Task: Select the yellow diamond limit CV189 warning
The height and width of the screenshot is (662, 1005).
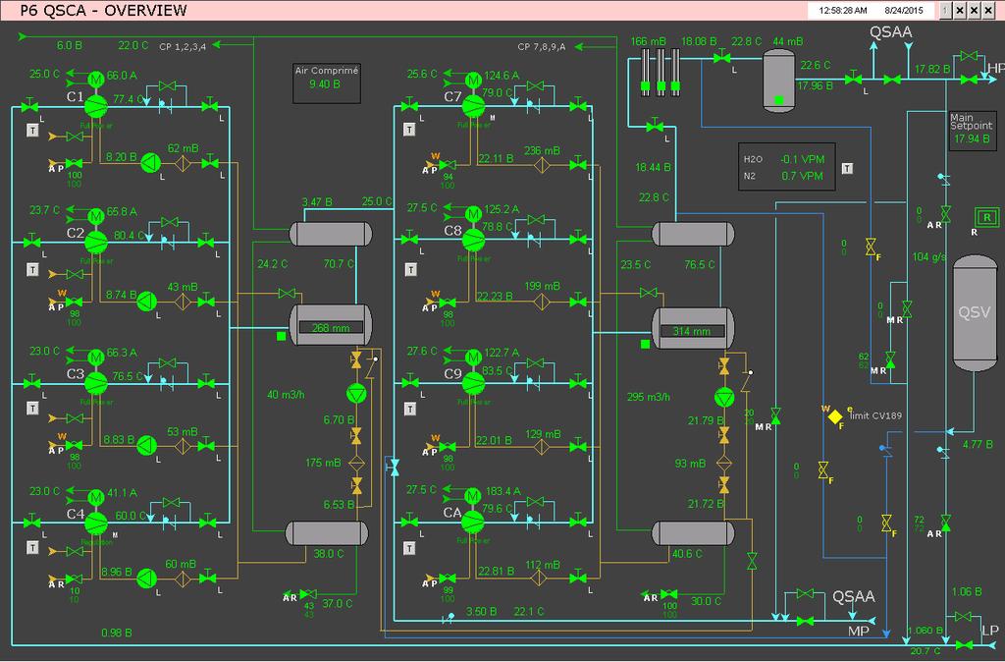Action: pos(835,417)
